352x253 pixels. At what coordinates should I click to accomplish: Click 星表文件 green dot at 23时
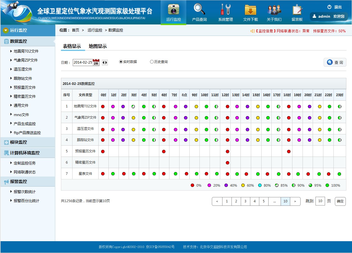coord(339,174)
